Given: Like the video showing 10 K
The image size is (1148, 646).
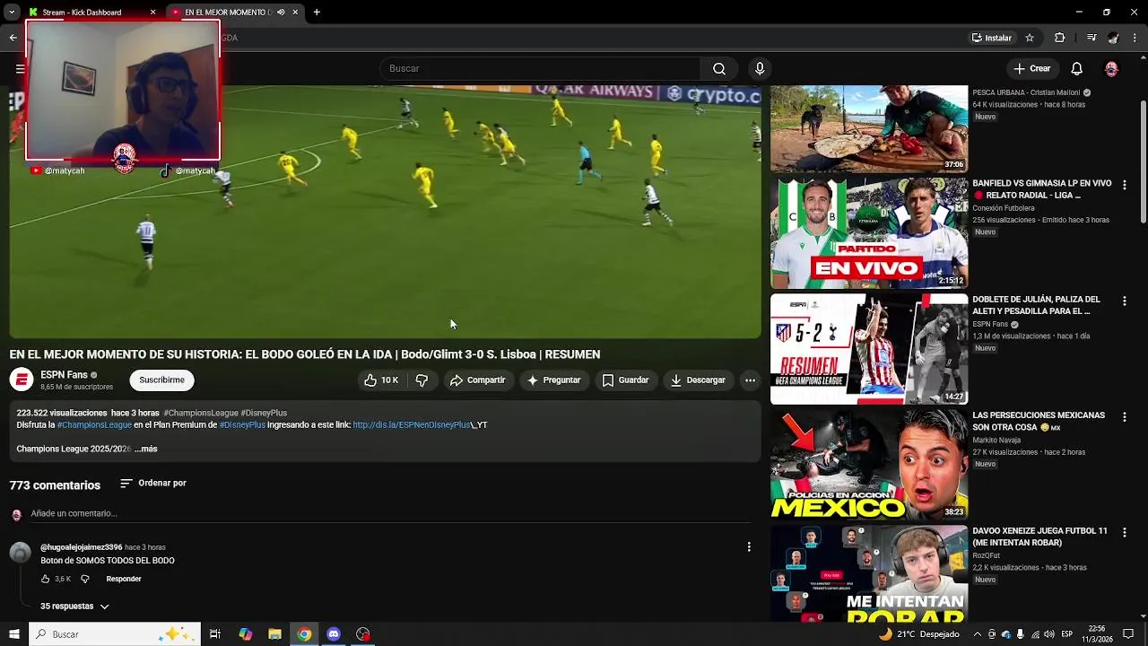Looking at the screenshot, I should click(380, 380).
